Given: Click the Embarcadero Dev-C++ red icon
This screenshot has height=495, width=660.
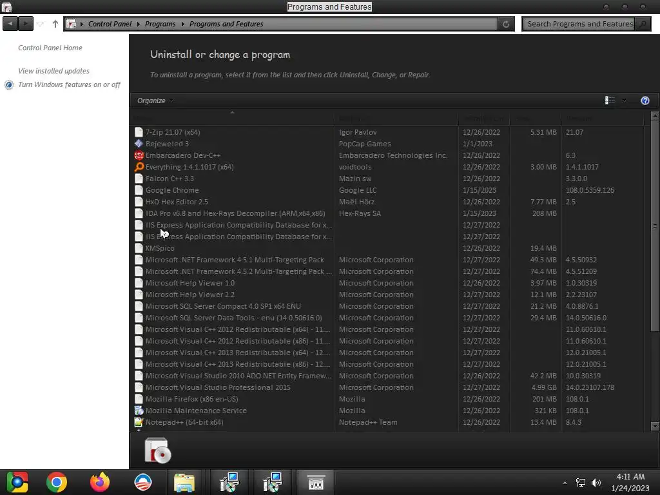Looking at the screenshot, I should click(x=139, y=155).
